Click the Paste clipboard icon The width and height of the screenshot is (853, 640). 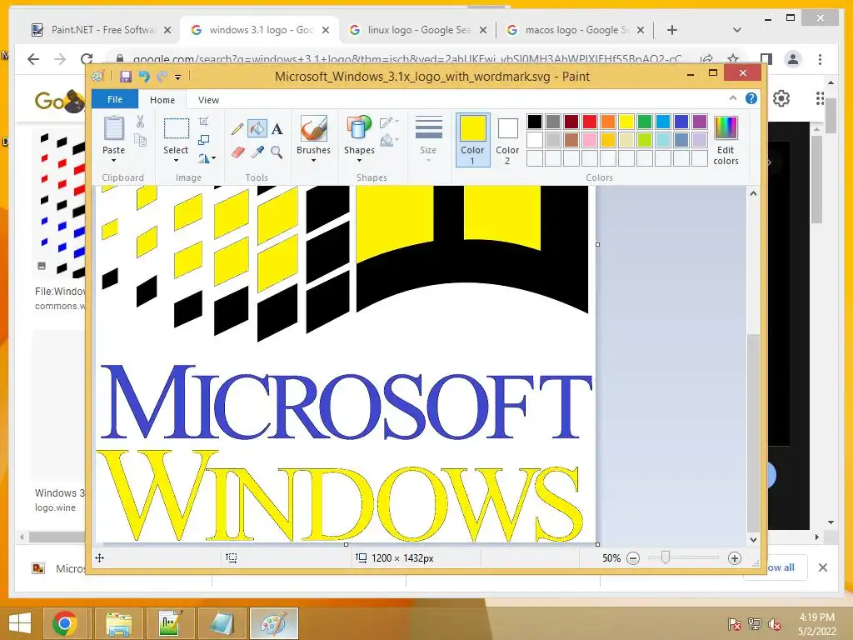tap(113, 129)
